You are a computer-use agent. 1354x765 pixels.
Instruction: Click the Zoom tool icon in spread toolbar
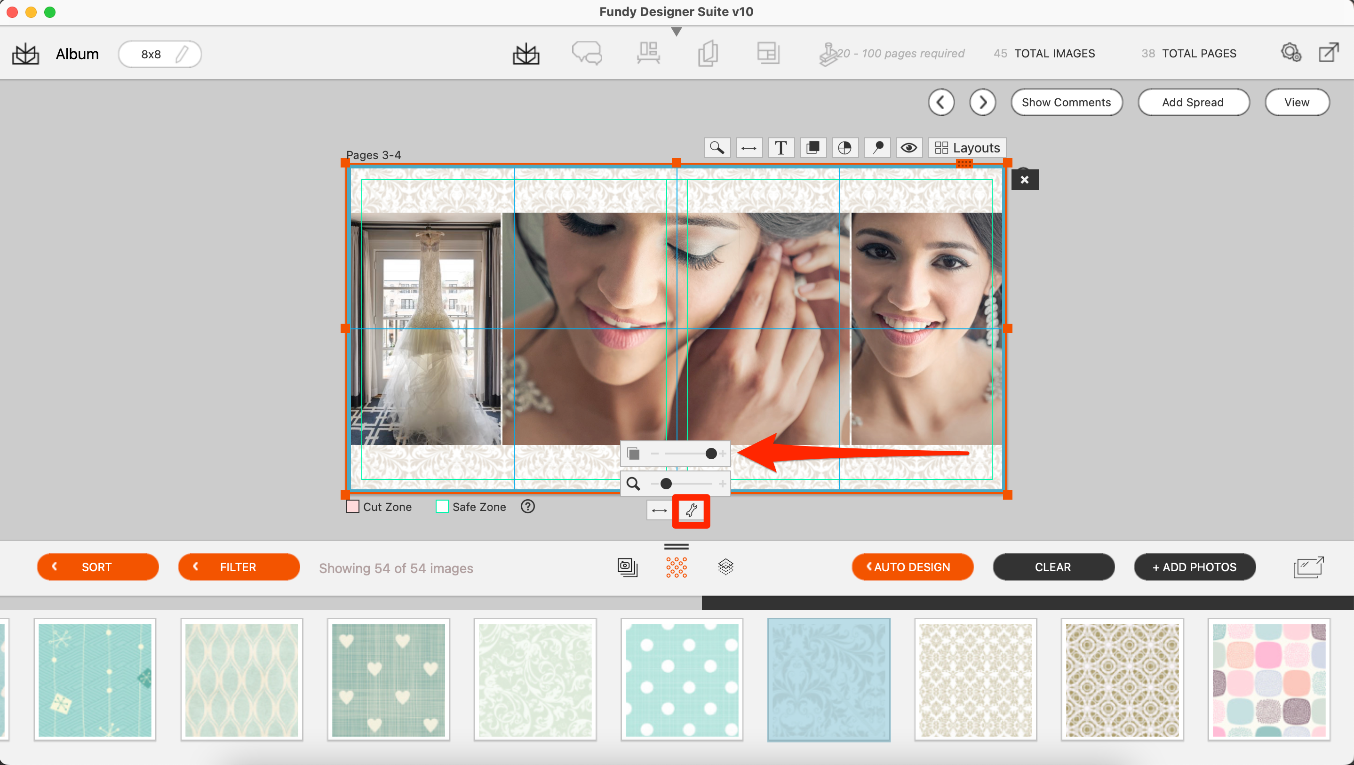717,148
